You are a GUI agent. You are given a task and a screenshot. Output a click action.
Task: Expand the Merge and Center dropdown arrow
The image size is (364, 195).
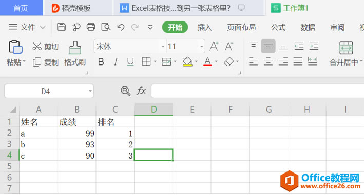pos(361,62)
